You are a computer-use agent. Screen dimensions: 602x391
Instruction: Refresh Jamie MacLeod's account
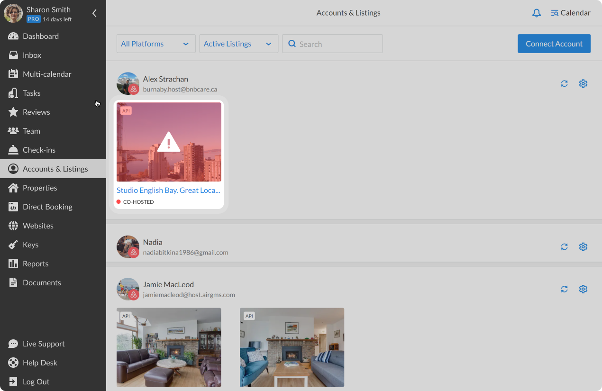564,289
